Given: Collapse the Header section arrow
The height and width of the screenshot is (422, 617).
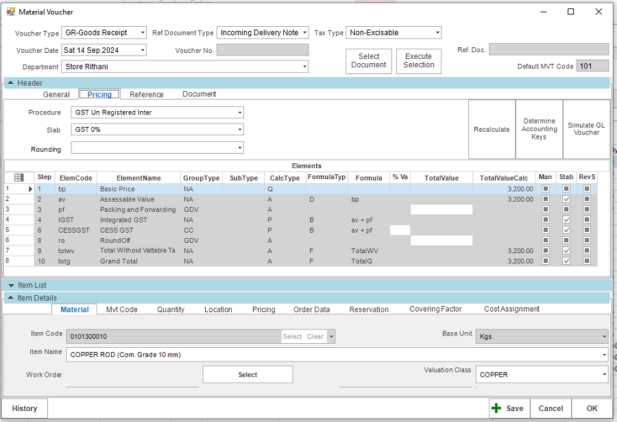Looking at the screenshot, I should coord(10,83).
